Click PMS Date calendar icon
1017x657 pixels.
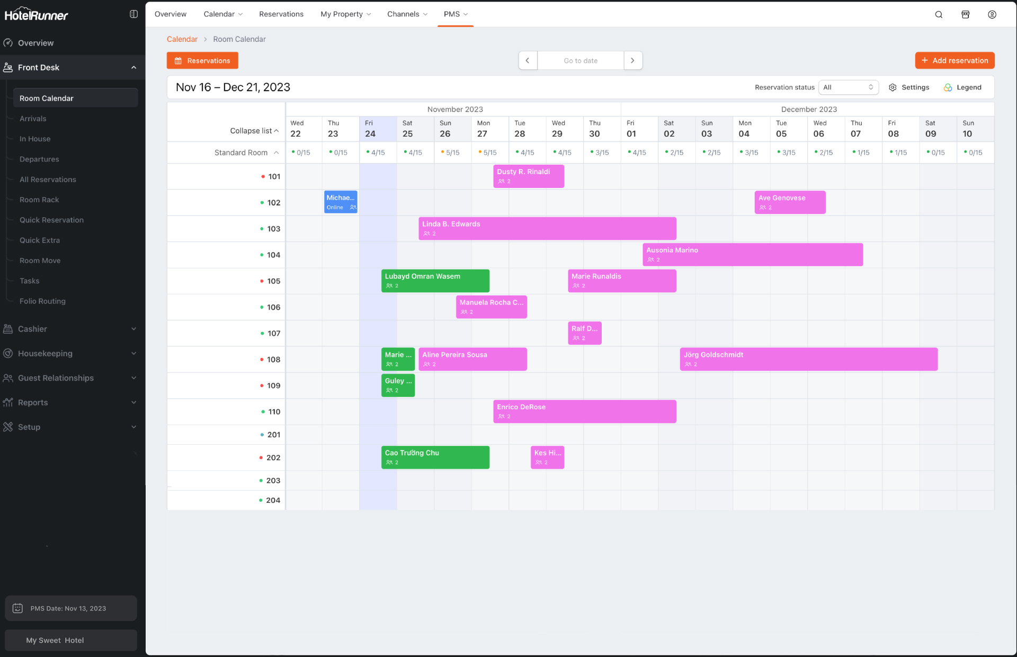coord(17,608)
